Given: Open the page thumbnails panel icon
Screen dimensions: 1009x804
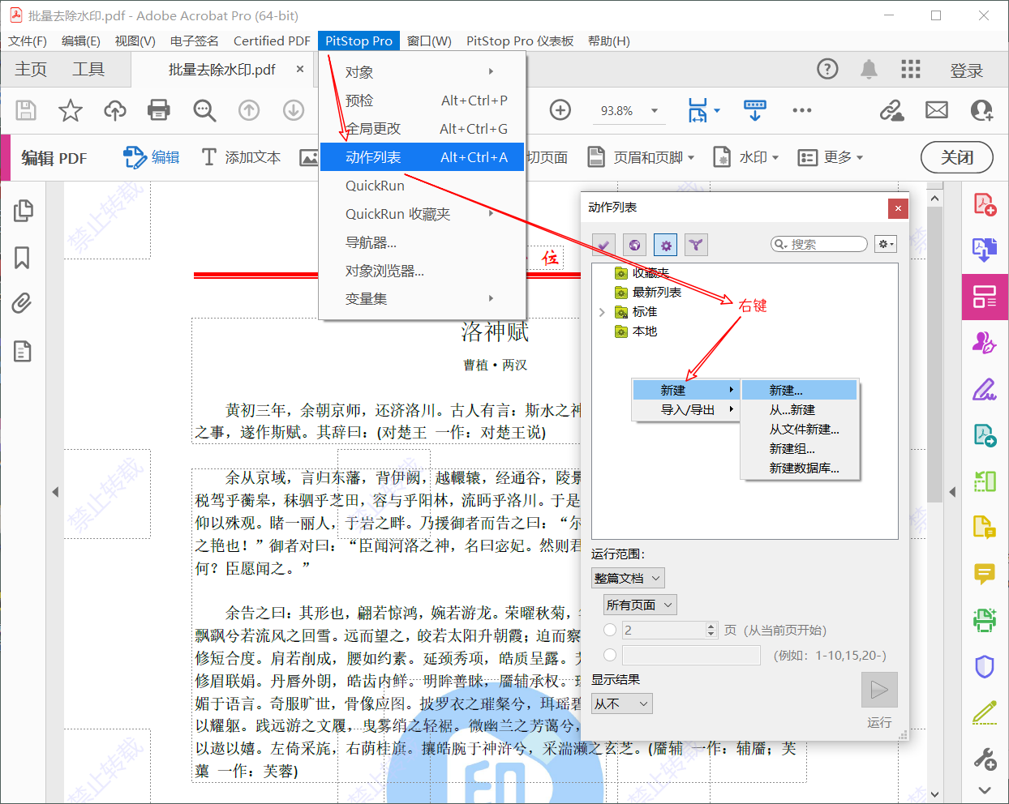Looking at the screenshot, I should click(23, 211).
